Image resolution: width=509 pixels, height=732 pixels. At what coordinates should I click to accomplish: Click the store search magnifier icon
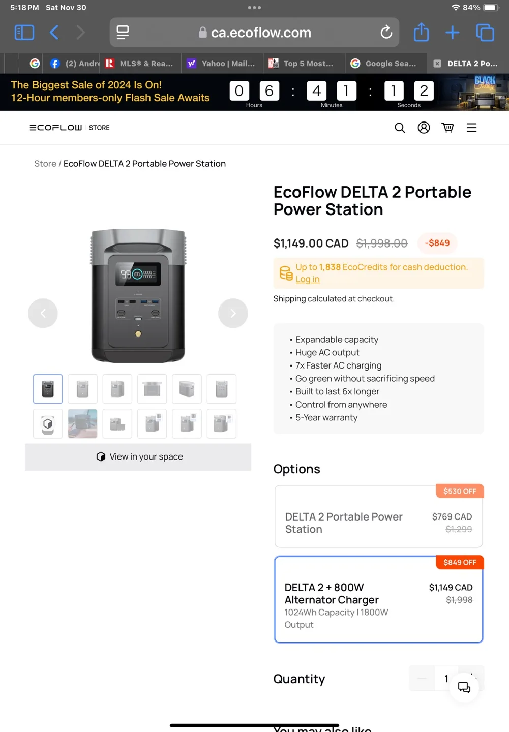[400, 128]
